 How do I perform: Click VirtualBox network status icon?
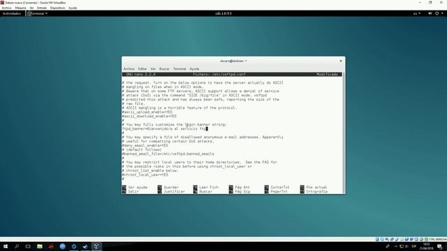click(x=392, y=239)
